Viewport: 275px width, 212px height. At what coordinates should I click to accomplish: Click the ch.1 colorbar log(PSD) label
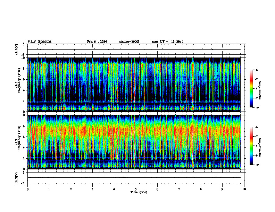click(260, 90)
